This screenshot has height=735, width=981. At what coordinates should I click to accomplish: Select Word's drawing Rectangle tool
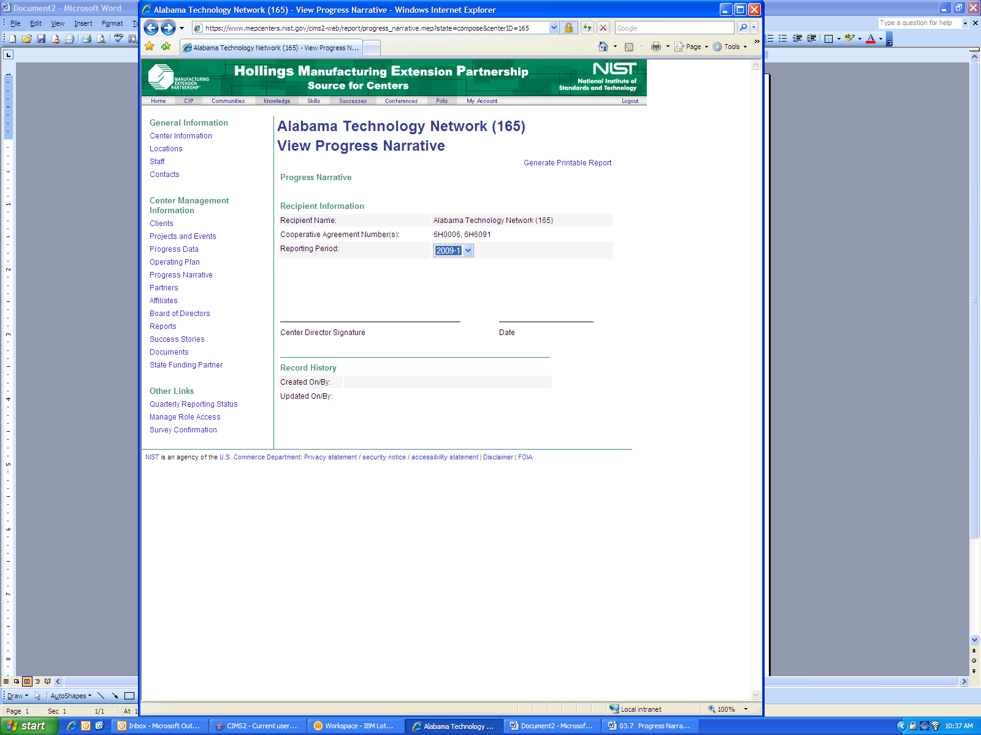[129, 696]
